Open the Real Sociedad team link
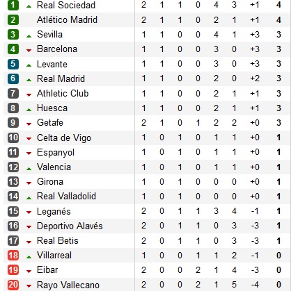291x291 pixels. pyautogui.click(x=66, y=5)
